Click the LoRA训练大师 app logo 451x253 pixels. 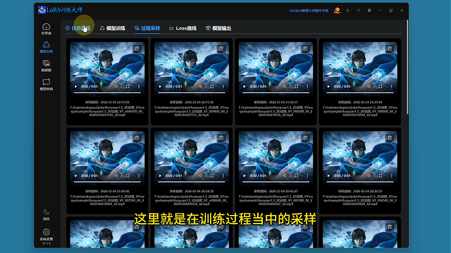[60, 10]
